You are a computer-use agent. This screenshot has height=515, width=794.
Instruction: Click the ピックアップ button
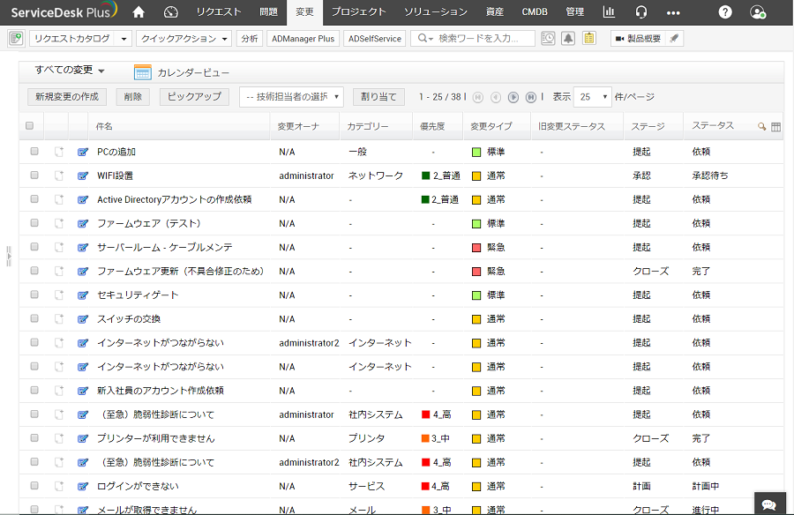(194, 97)
